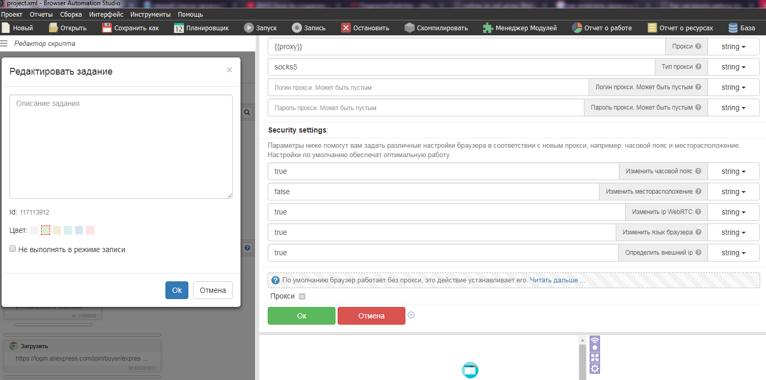
Task: Open string dropdown for Определить внешний ip
Action: click(x=733, y=253)
